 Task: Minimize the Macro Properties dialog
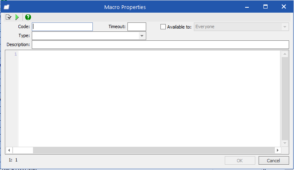[247, 7]
